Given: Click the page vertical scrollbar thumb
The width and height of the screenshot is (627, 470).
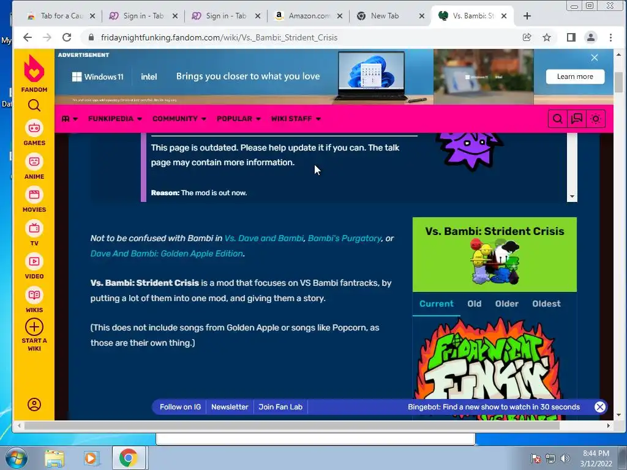Looking at the screenshot, I should (x=618, y=82).
